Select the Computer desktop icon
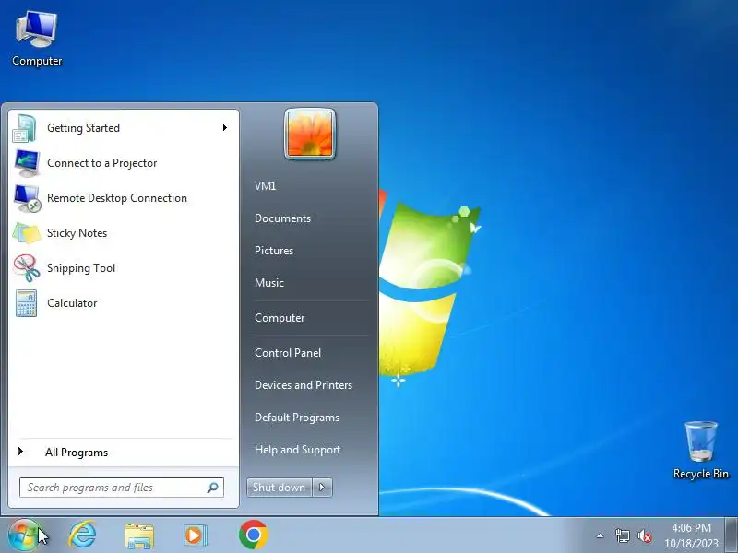The image size is (738, 553). 37,39
